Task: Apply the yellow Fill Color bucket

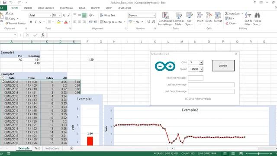Action: (58, 22)
